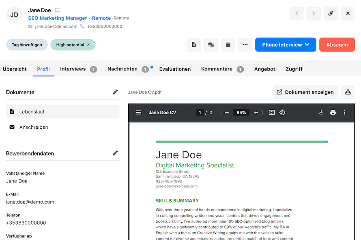Select the Lebenslauf document
The height and width of the screenshot is (240, 361).
pos(62,112)
